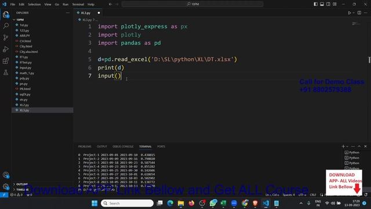
Task: Open the clock and date in taskbar
Action: [352, 203]
